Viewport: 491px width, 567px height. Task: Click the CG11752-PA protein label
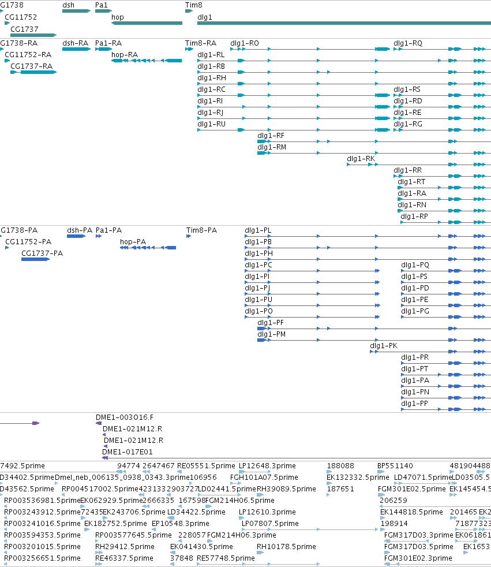point(28,242)
